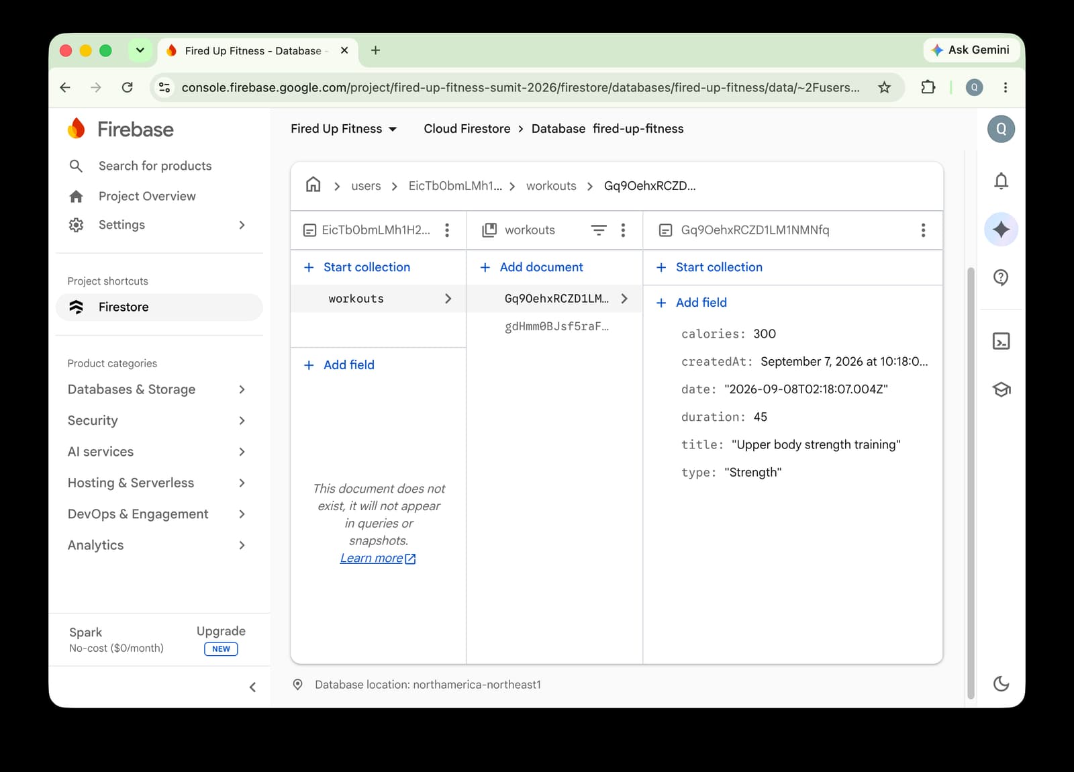Add field to Gq9OehxRCZD1LM1NMNfq document
This screenshot has width=1074, height=772.
691,303
